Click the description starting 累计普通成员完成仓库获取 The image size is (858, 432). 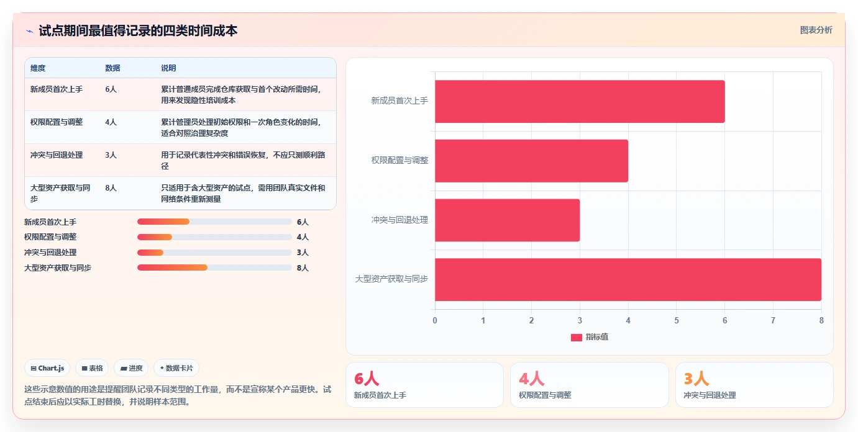[x=242, y=94]
